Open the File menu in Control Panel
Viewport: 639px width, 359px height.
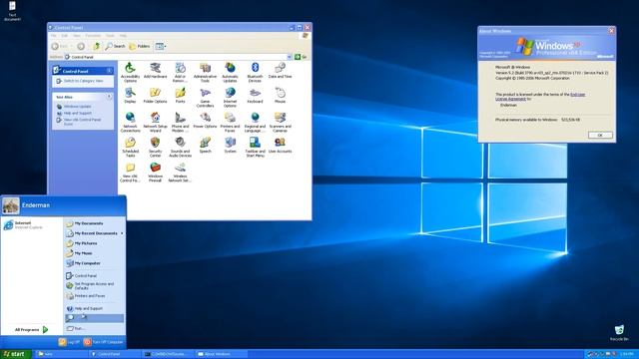pos(53,36)
